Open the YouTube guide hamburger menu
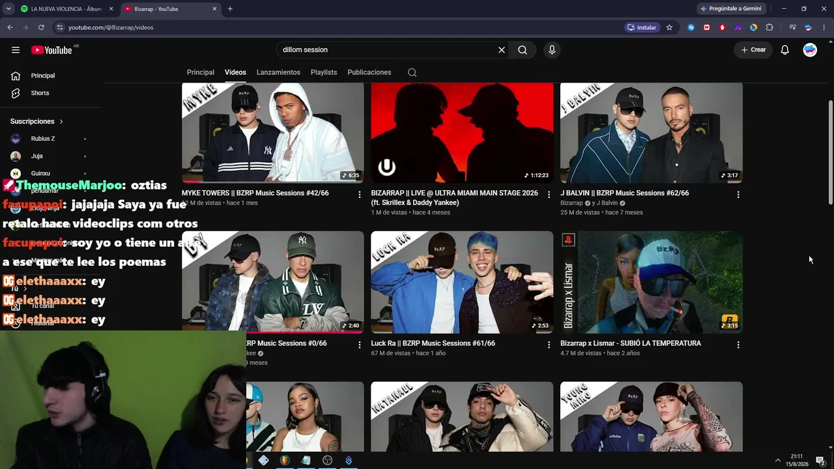Viewport: 834px width, 469px height. [16, 50]
